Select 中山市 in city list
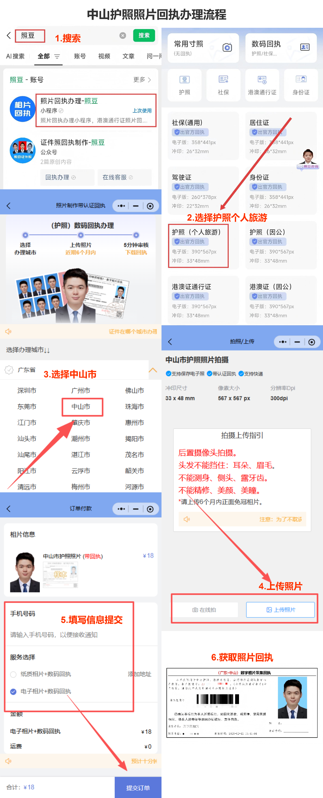This screenshot has height=798, width=323. click(81, 407)
